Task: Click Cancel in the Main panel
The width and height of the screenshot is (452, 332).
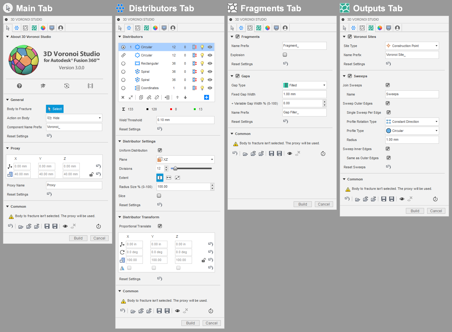Action: point(99,238)
